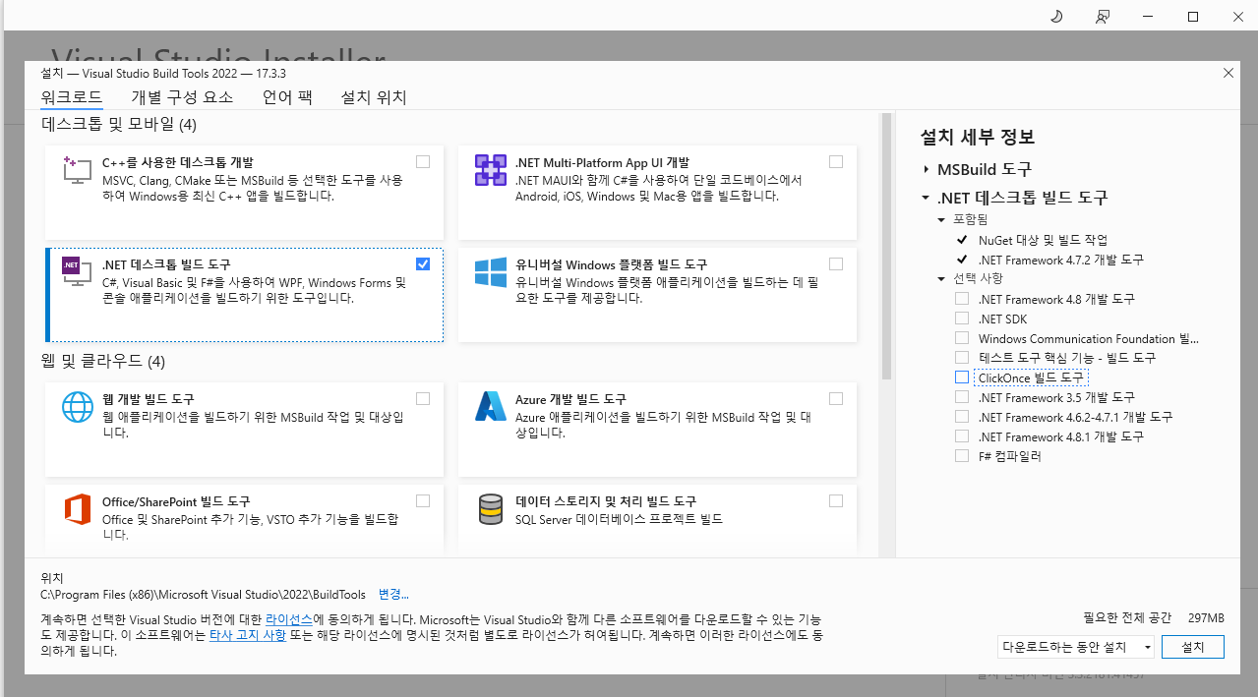
Task: Click the feedback icon in title bar
Action: [x=1103, y=16]
